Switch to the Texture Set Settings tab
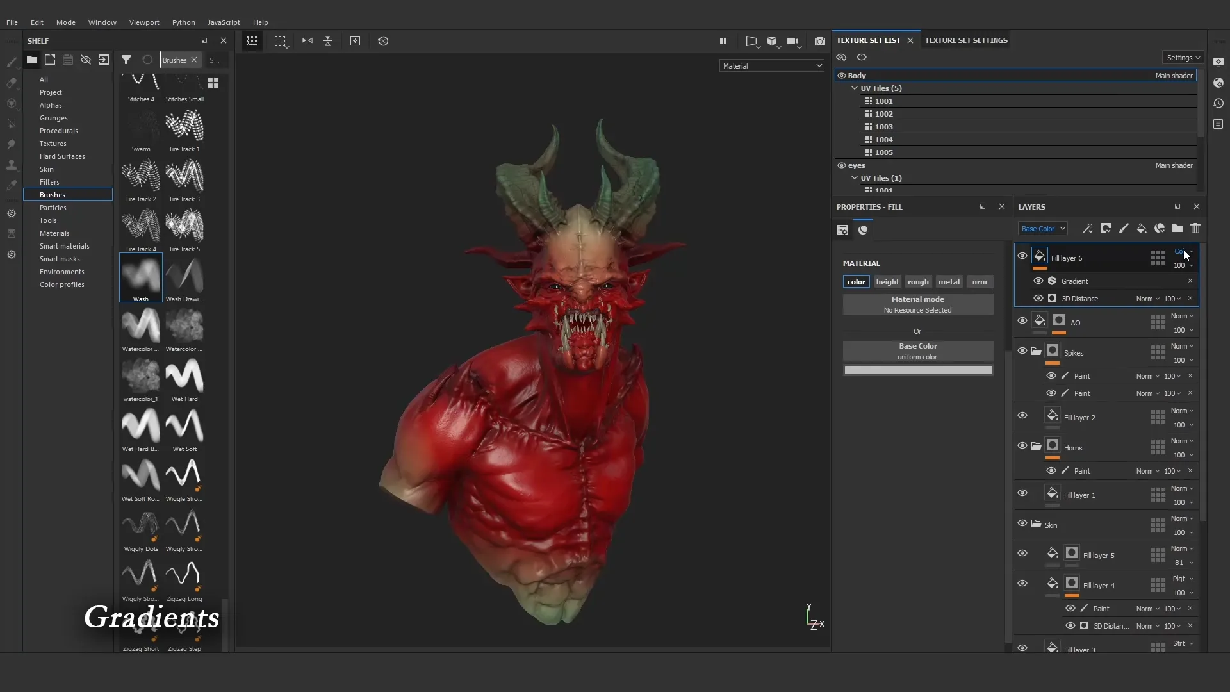 pyautogui.click(x=965, y=40)
